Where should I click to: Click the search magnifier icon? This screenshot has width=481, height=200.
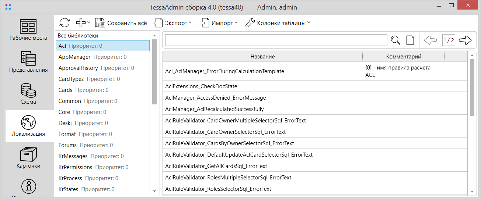[x=395, y=40]
